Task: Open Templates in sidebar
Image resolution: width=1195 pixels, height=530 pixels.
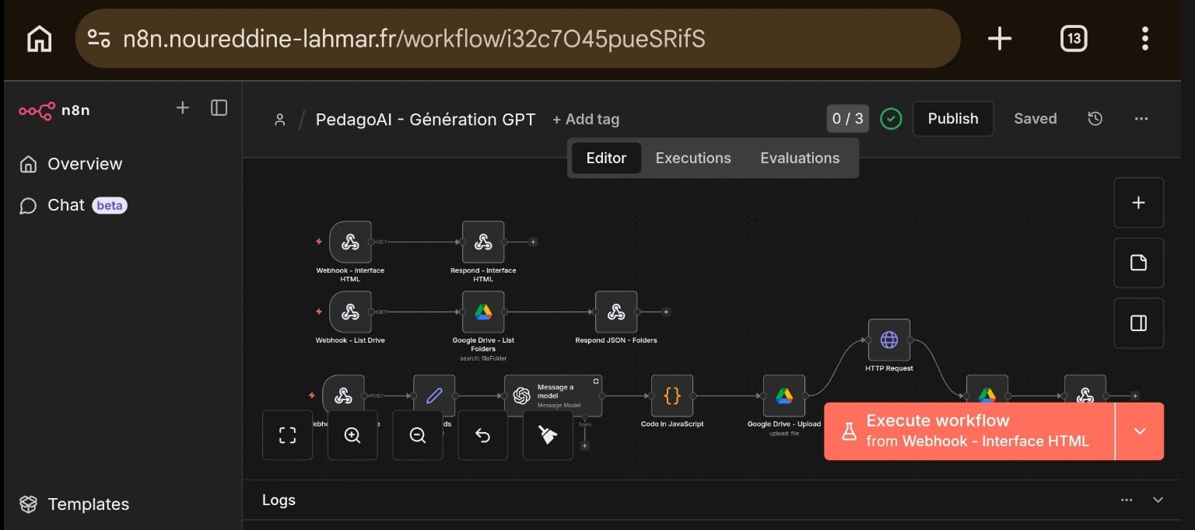Action: click(75, 504)
